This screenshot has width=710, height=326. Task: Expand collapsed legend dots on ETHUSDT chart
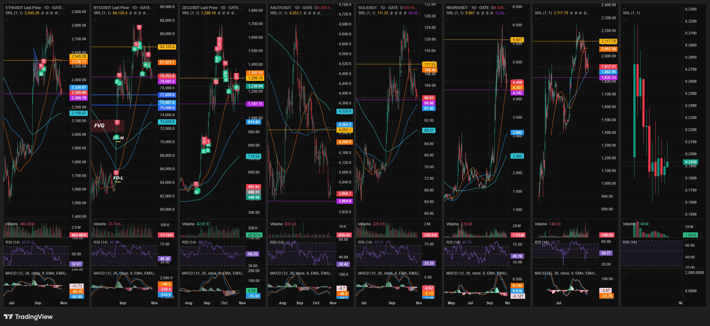click(x=7, y=19)
